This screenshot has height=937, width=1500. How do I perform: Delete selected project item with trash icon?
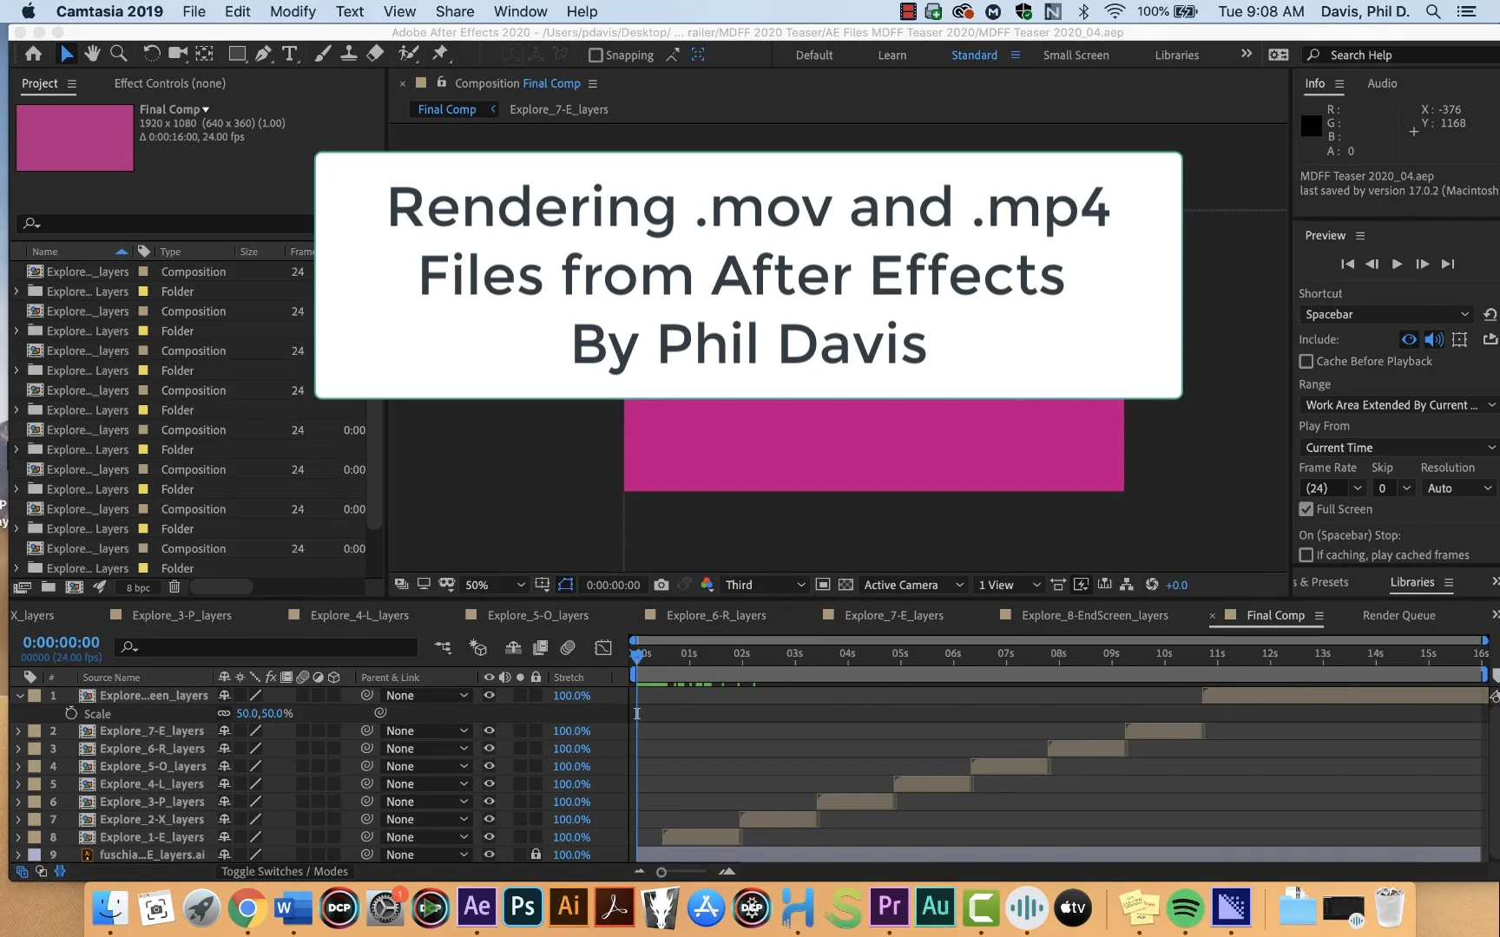point(174,587)
